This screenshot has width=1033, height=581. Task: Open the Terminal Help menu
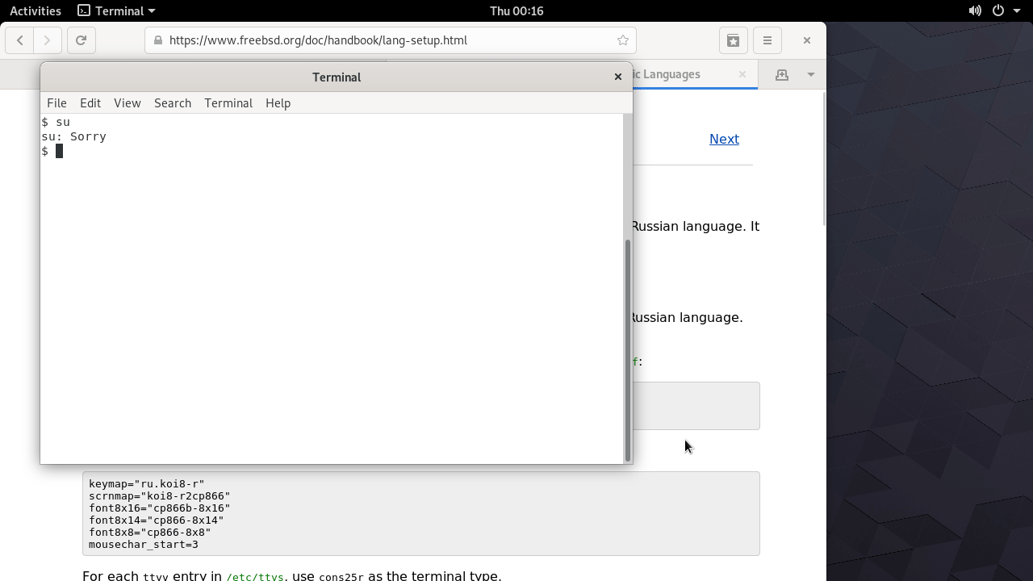point(278,103)
